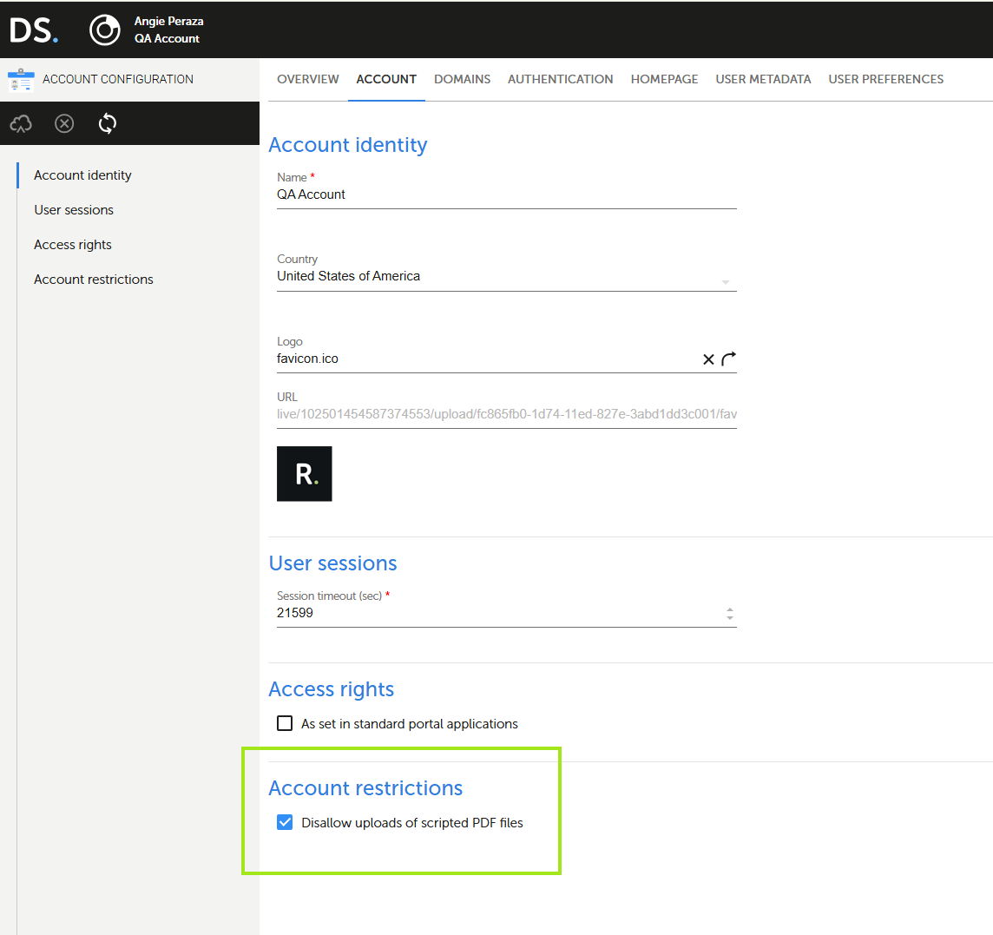The image size is (993, 935).
Task: Click the Session timeout value 21599
Action: [x=295, y=613]
